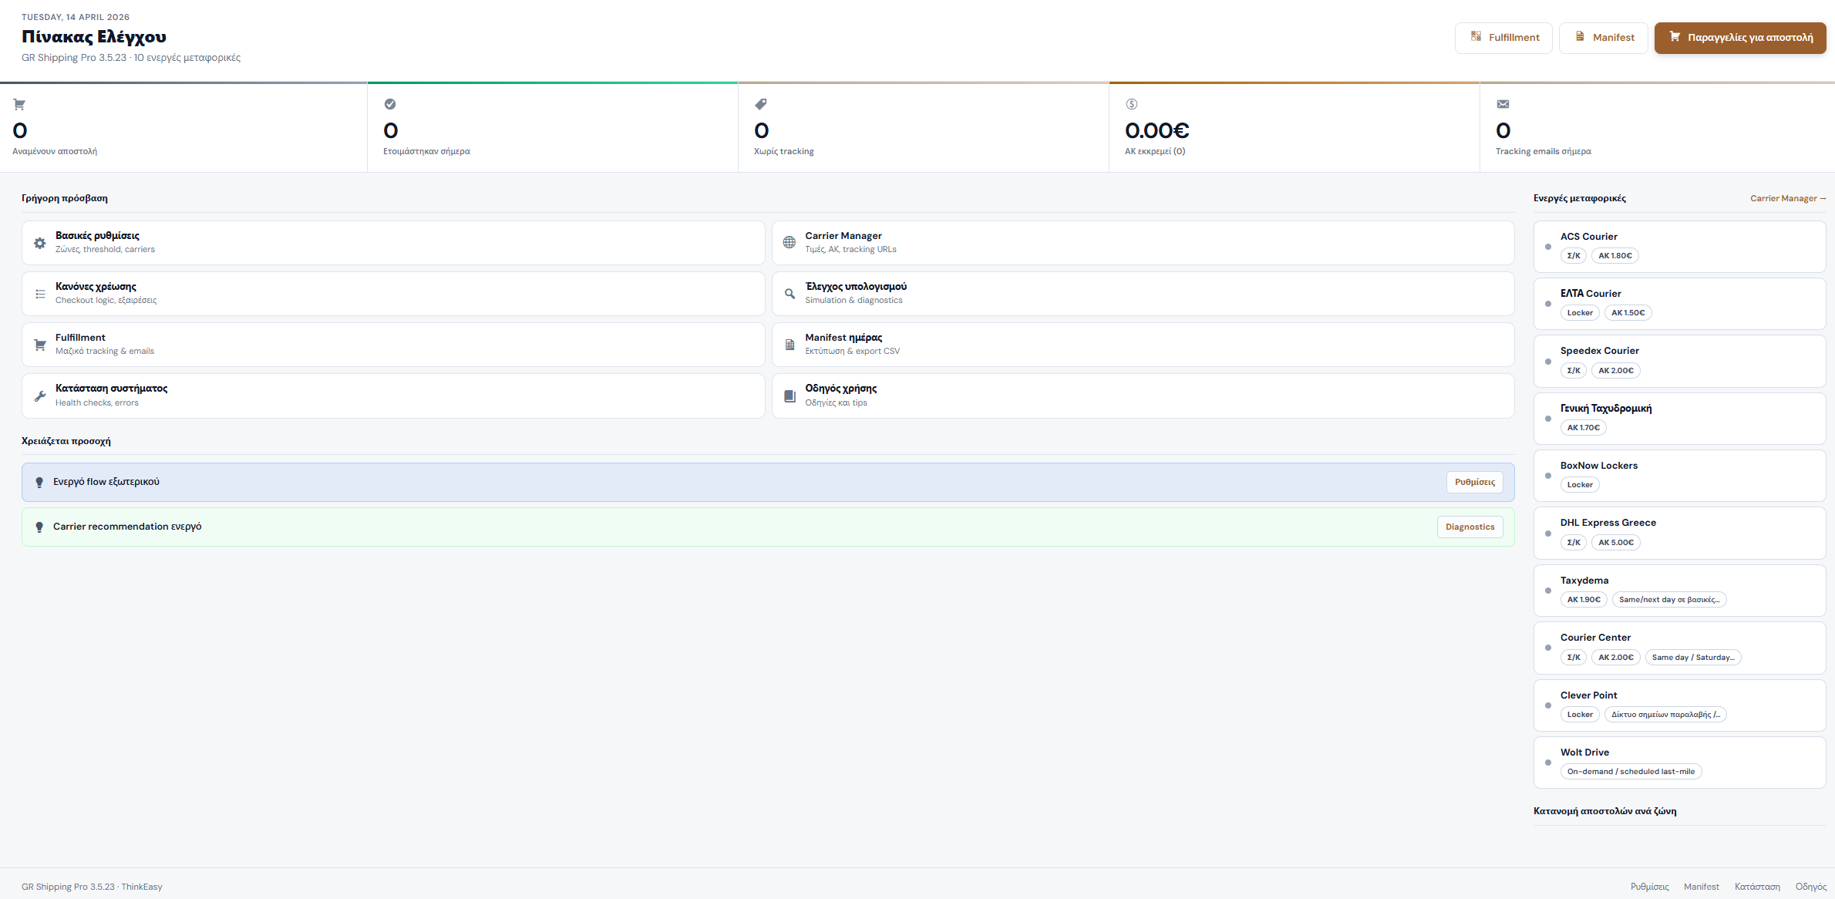
Task: Select Fulfillment in the top header
Action: point(1503,37)
